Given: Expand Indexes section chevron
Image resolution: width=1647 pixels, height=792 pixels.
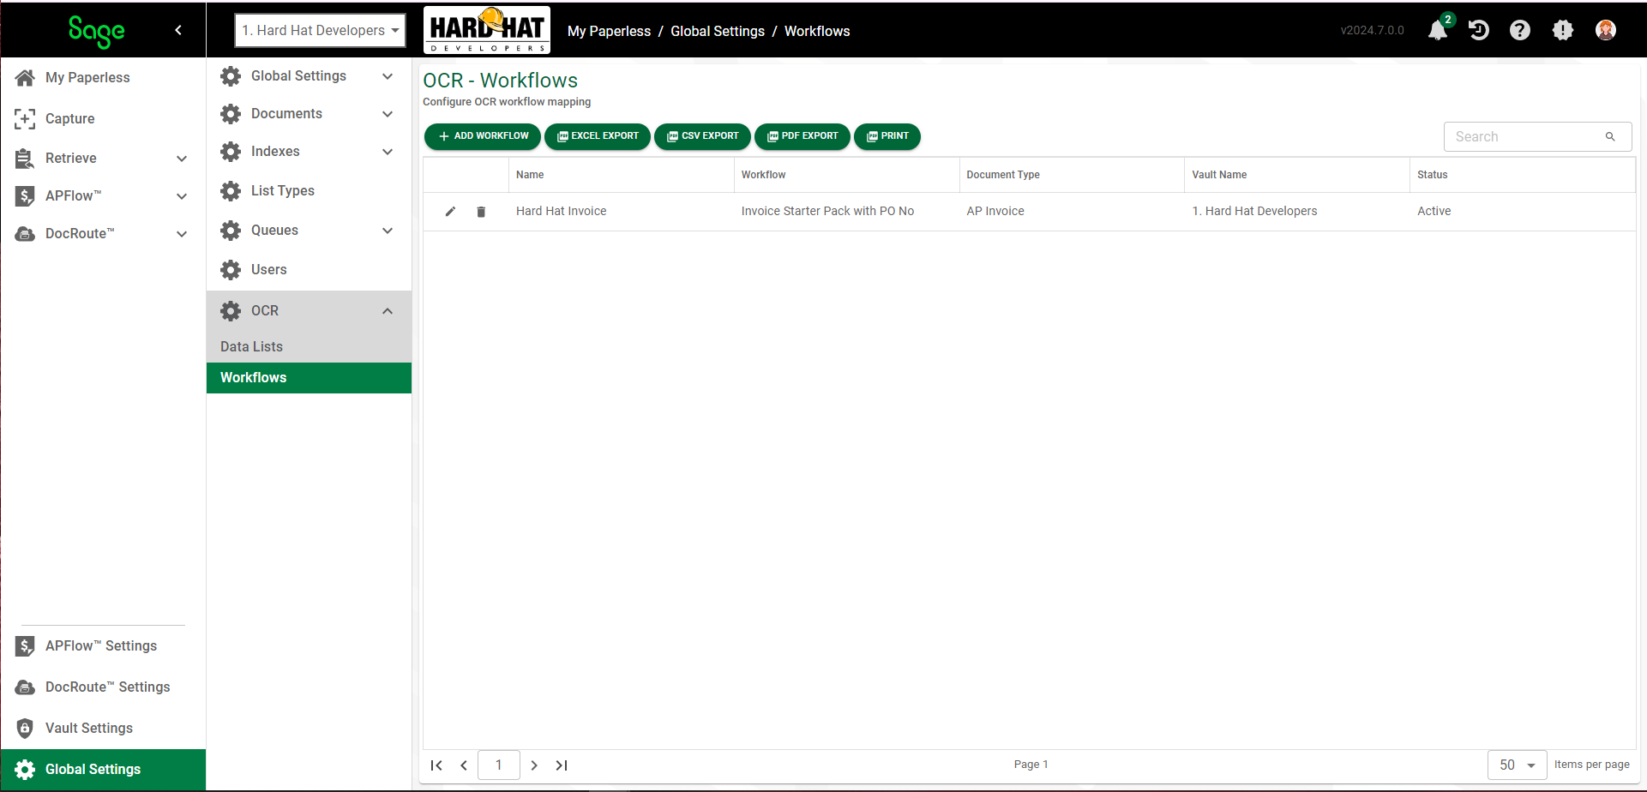Looking at the screenshot, I should (x=388, y=152).
